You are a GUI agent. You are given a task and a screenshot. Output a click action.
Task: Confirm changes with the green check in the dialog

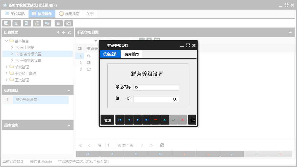tap(173, 119)
